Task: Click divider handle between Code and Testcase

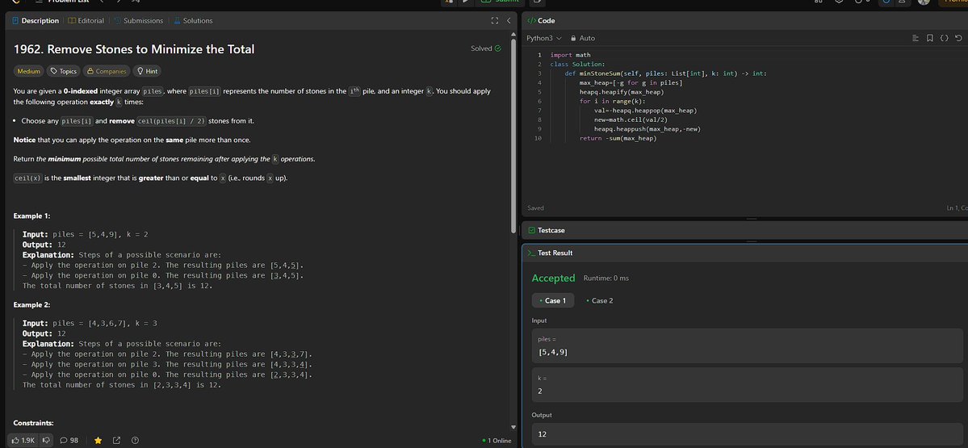Action: (752, 219)
